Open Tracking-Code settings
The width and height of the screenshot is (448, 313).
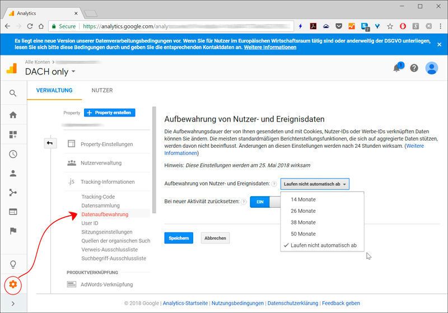point(98,197)
